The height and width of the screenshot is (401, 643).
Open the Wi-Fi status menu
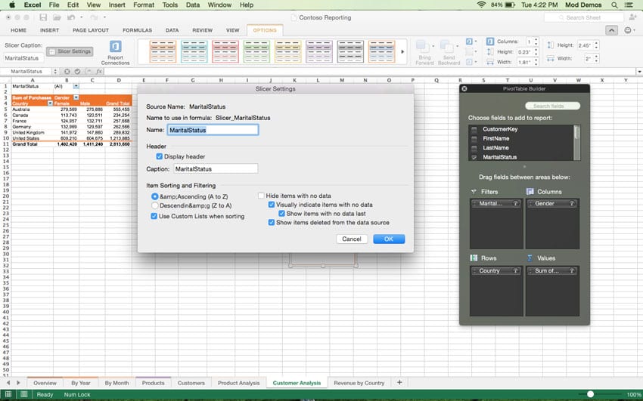tap(481, 5)
